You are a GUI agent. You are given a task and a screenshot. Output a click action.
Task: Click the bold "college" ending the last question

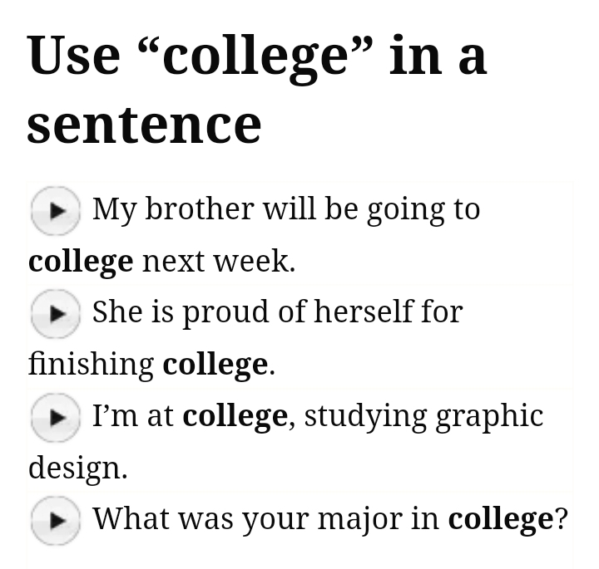500,518
